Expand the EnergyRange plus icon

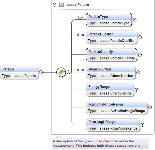(x=136, y=90)
